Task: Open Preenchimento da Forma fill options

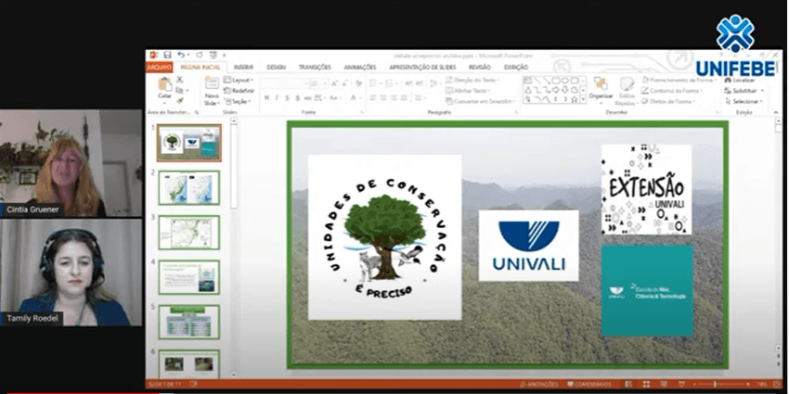Action: [x=679, y=80]
